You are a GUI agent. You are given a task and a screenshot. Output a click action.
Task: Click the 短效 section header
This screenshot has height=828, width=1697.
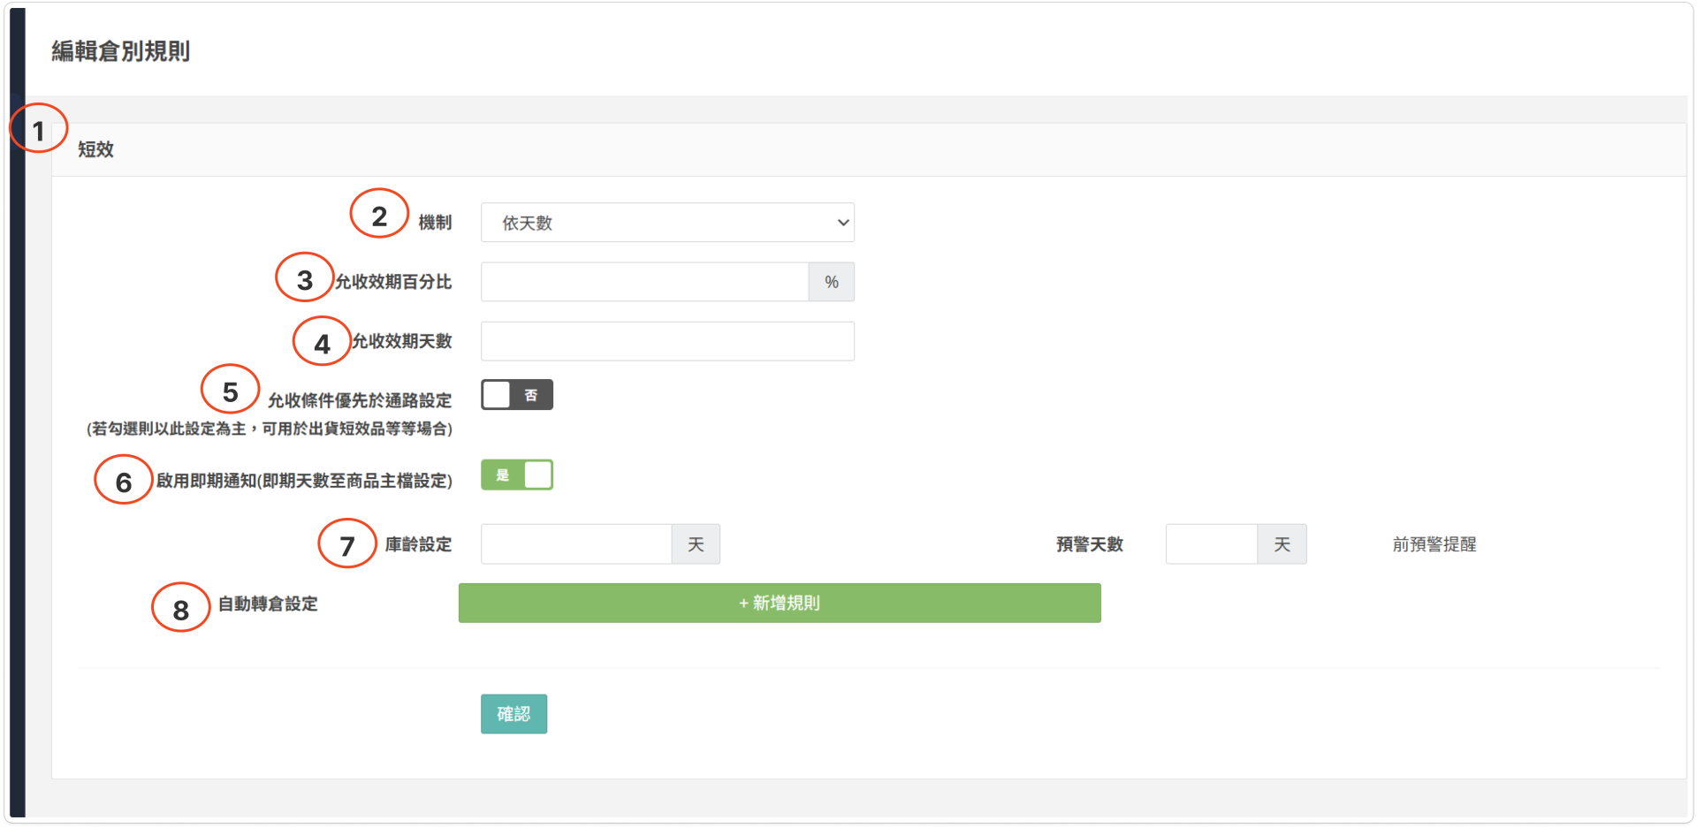point(95,149)
